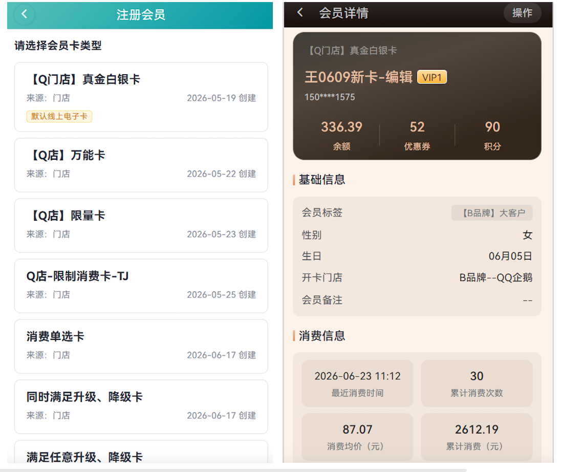Choose the 消费单选卡 card type
This screenshot has height=472, width=561.
coord(141,347)
